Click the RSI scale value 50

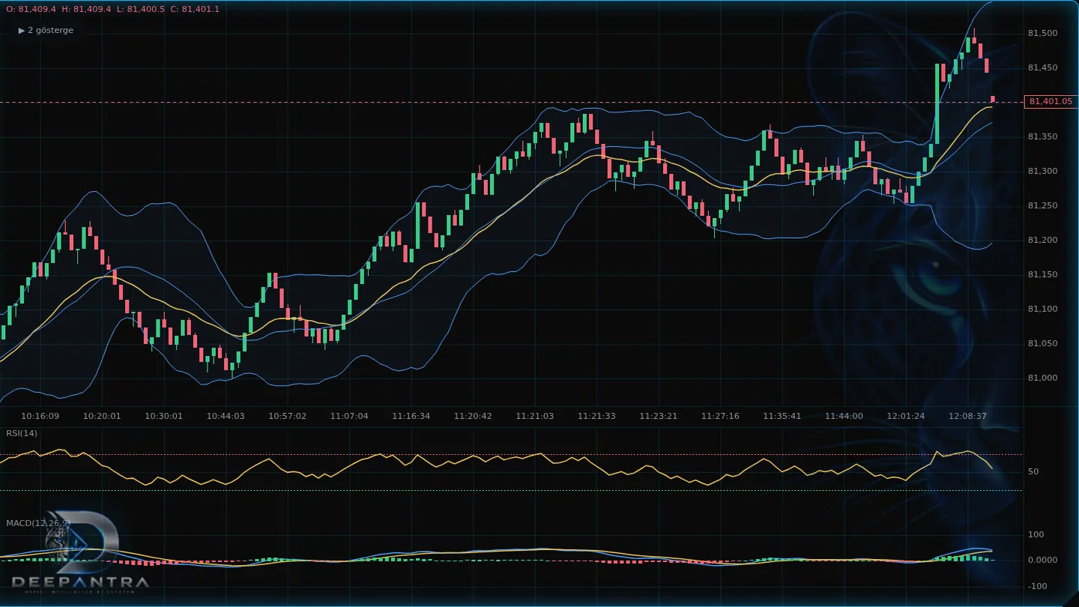point(1033,471)
